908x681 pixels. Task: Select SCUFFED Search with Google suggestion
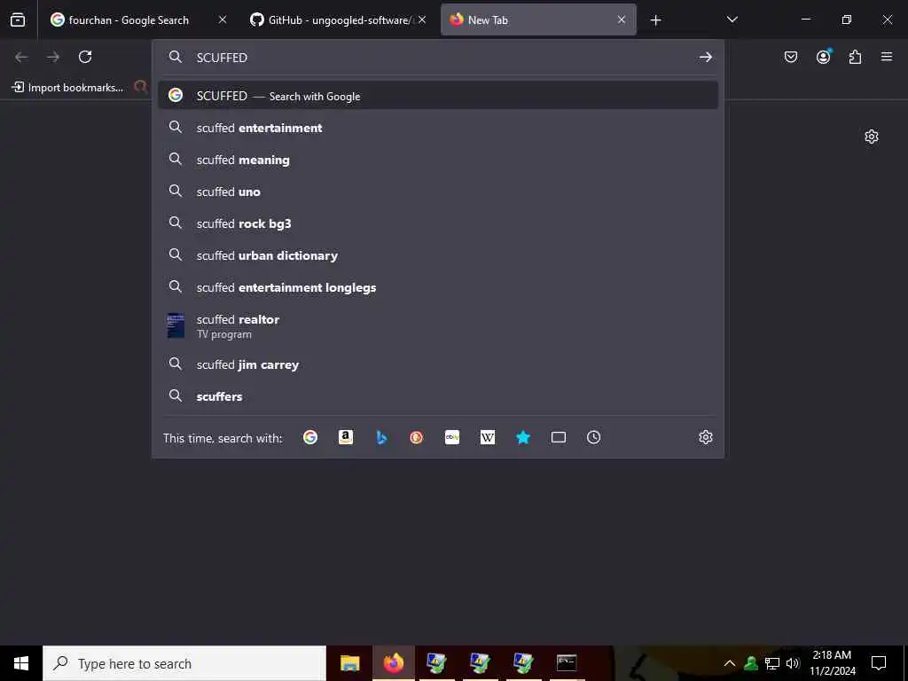[438, 96]
